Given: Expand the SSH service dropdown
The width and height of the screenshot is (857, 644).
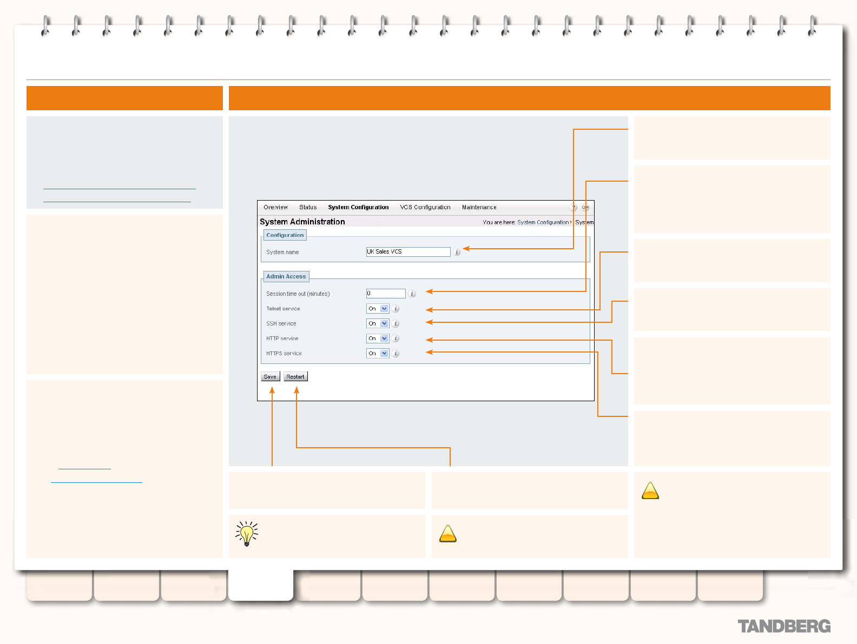Looking at the screenshot, I should coord(378,323).
